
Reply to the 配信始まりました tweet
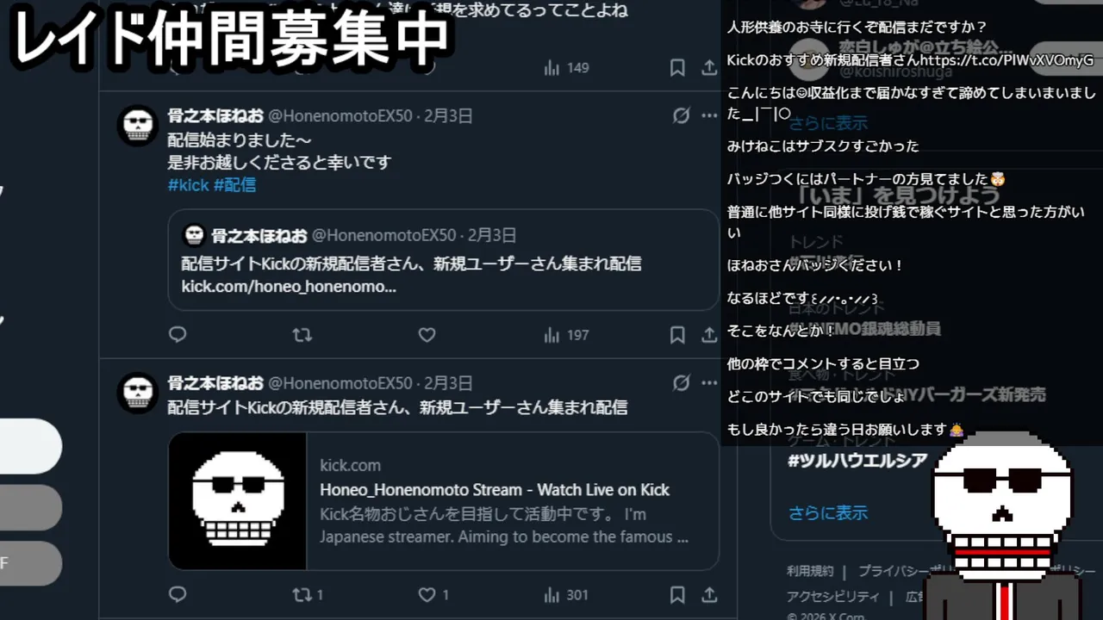pos(178,335)
